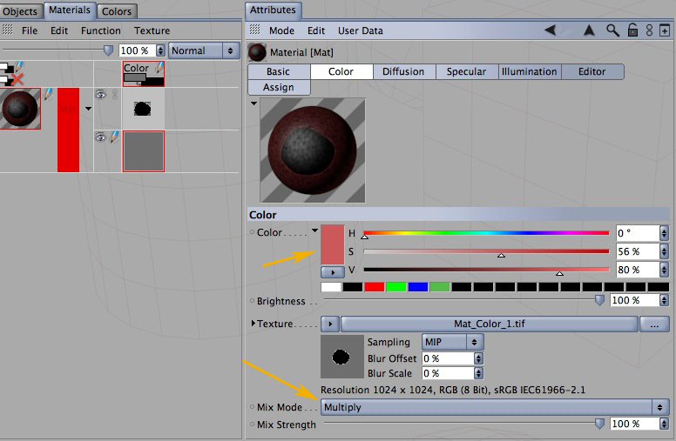676x441 pixels.
Task: Switch to the Specular tab
Action: tap(466, 71)
